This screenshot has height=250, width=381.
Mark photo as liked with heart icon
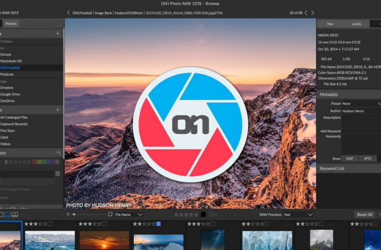pos(211,214)
